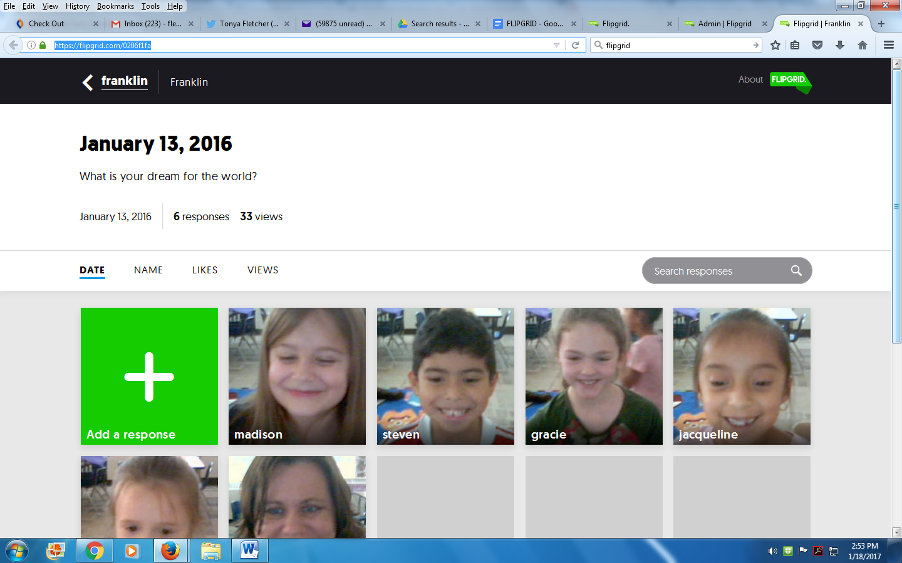This screenshot has width=902, height=563.
Task: Open the Bookmarks menu
Action: pos(115,6)
